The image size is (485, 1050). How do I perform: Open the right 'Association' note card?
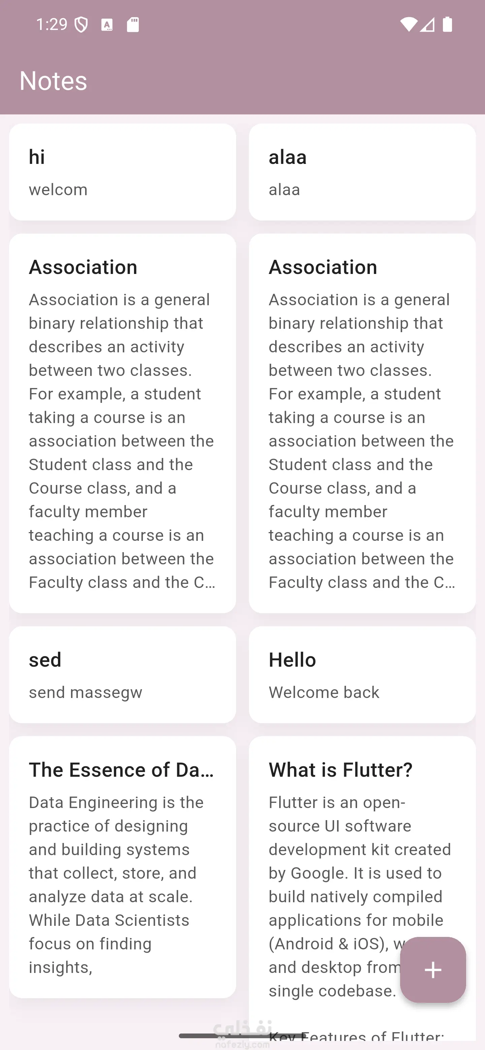pos(362,423)
